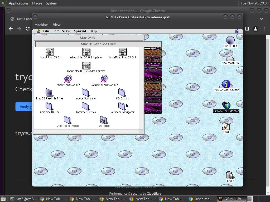This screenshot has height=202, width=270.
Task: Select the Mac OS Read Me Files folder icon
Action: tap(49, 93)
